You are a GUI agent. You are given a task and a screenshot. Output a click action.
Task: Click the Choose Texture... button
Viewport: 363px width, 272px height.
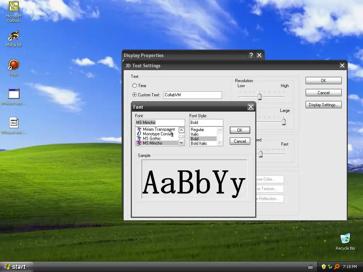coord(270,189)
